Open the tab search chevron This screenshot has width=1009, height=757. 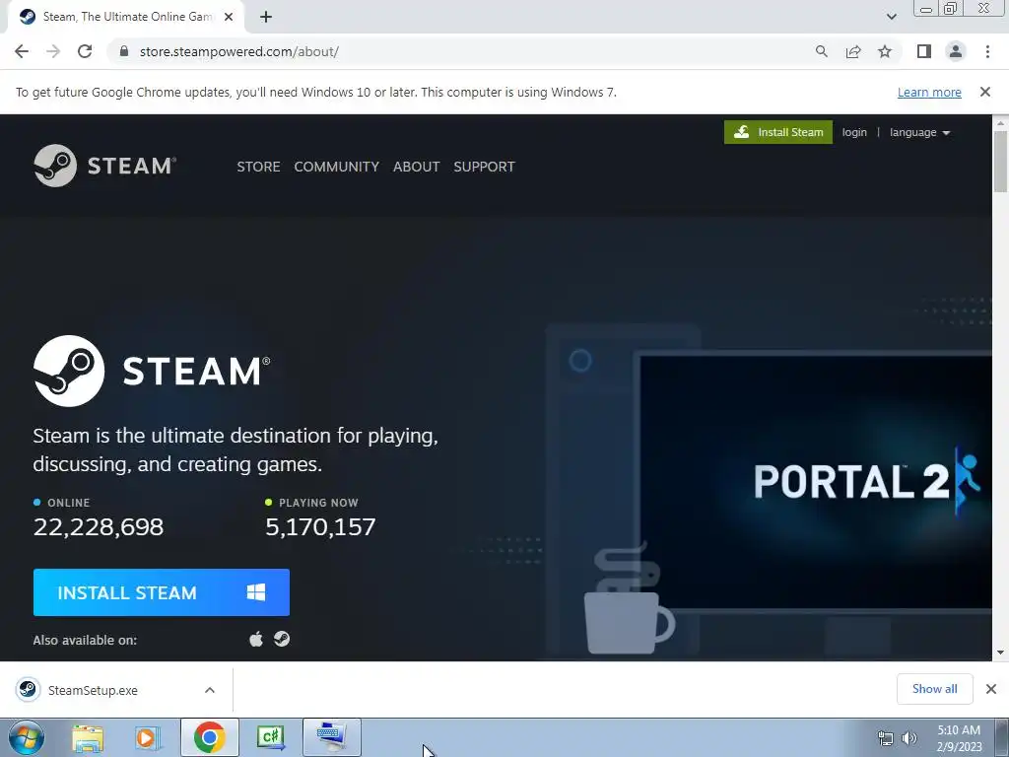891,17
